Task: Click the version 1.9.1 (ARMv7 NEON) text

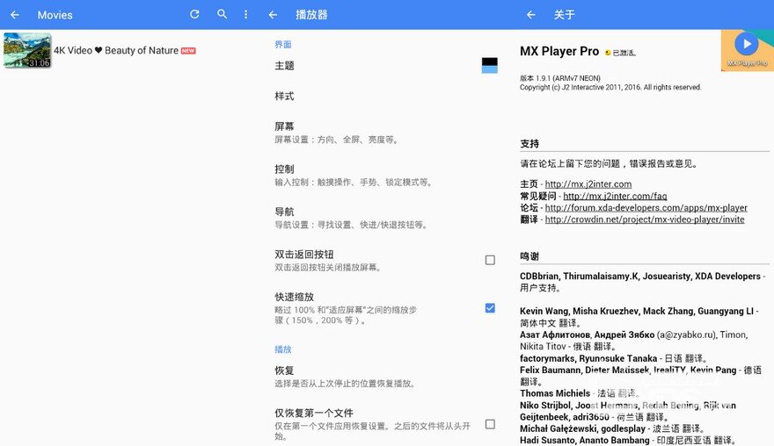Action: pos(560,78)
